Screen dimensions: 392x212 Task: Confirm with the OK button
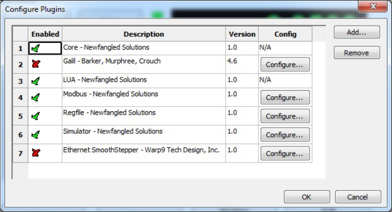(x=307, y=197)
